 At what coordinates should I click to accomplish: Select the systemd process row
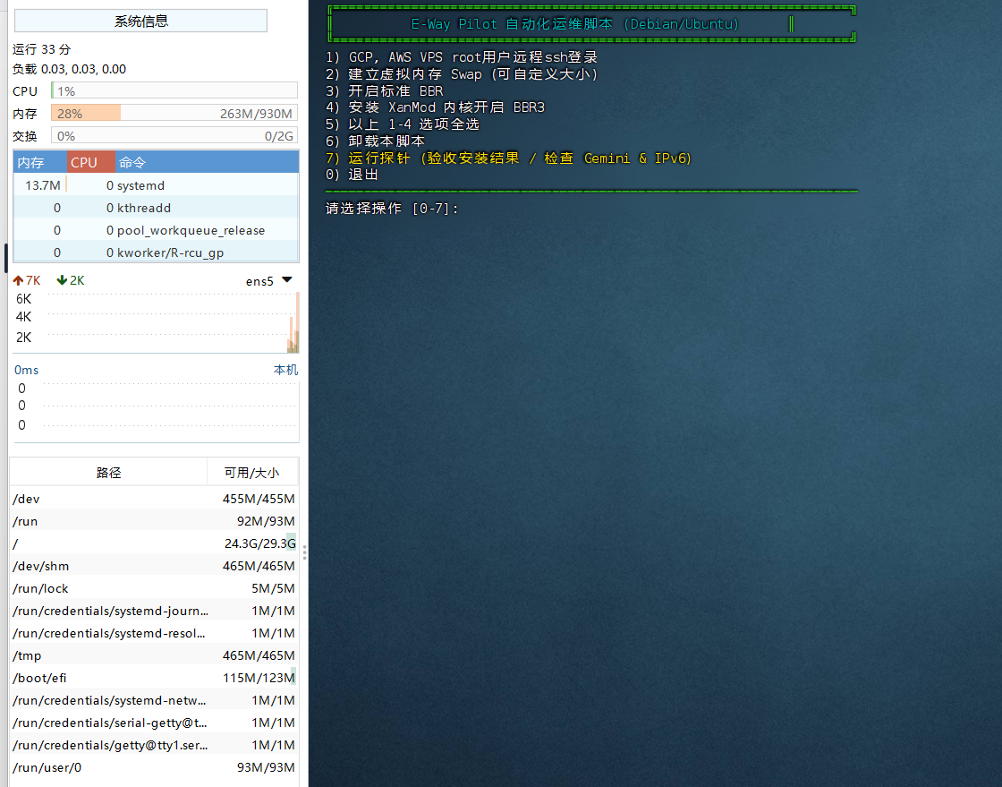156,185
